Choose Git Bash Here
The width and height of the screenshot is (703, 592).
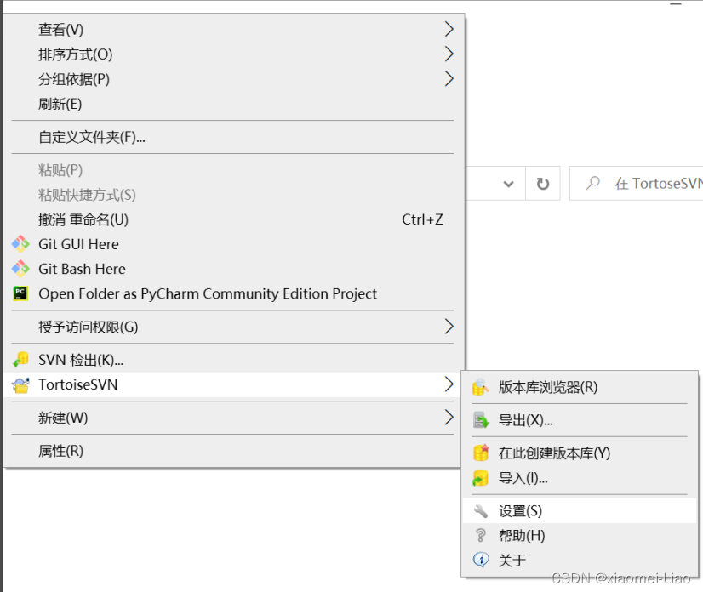233,269
